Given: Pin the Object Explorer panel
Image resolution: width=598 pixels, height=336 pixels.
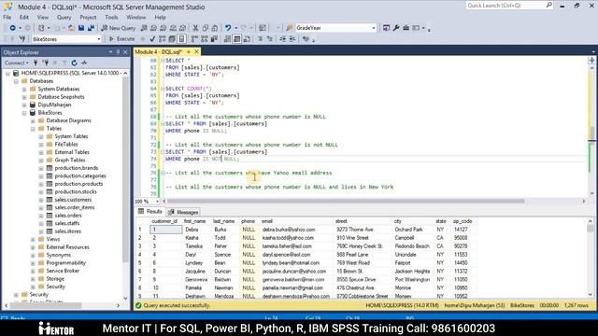Looking at the screenshot, I should 118,52.
